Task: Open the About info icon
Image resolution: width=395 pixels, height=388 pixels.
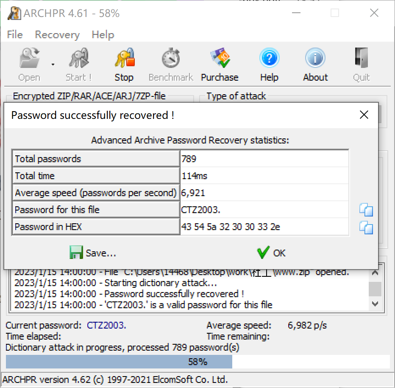Action: click(315, 58)
